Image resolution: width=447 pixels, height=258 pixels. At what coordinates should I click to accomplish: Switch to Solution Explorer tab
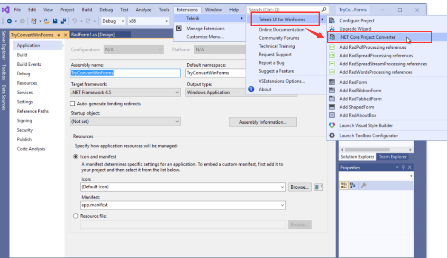(357, 156)
